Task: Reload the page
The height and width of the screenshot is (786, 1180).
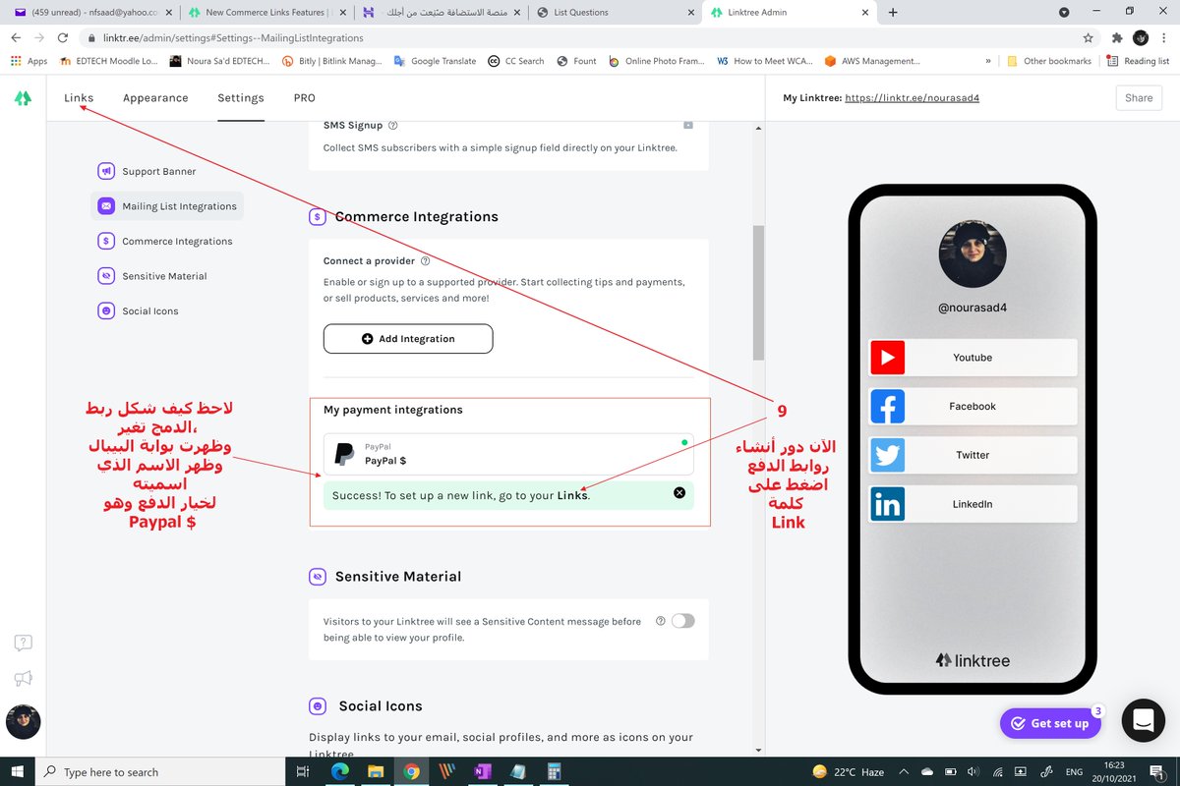Action: coord(63,37)
